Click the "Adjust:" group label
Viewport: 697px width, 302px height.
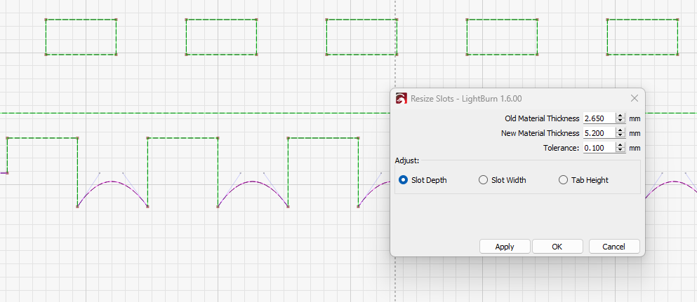pos(406,160)
